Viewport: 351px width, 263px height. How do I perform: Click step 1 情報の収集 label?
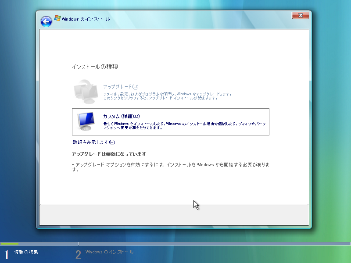point(26,252)
